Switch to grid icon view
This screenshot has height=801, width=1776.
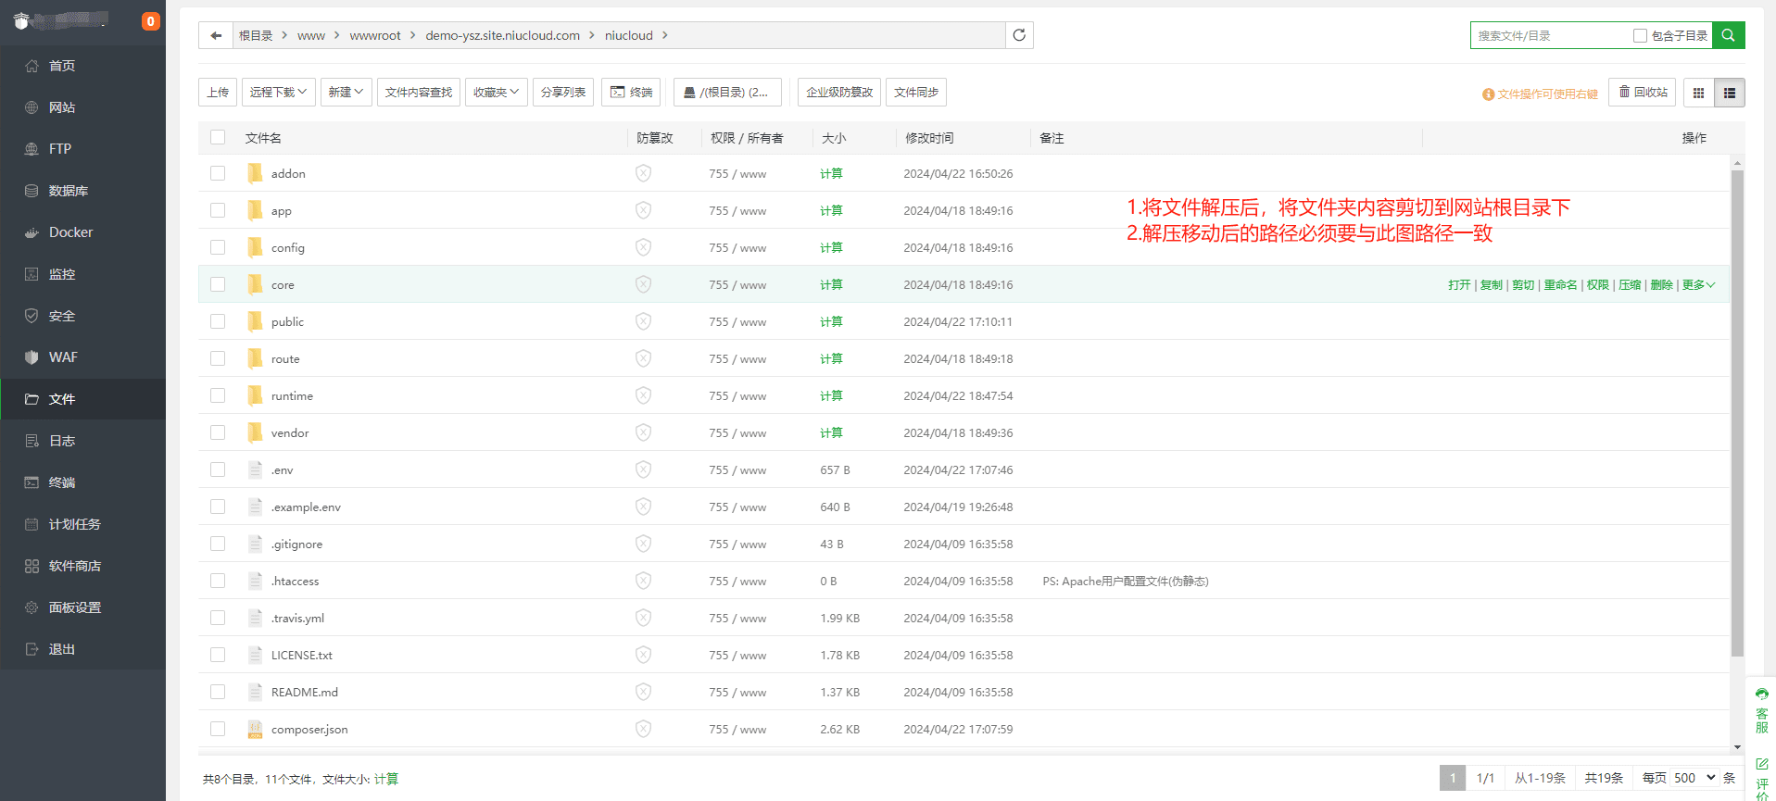click(x=1698, y=93)
